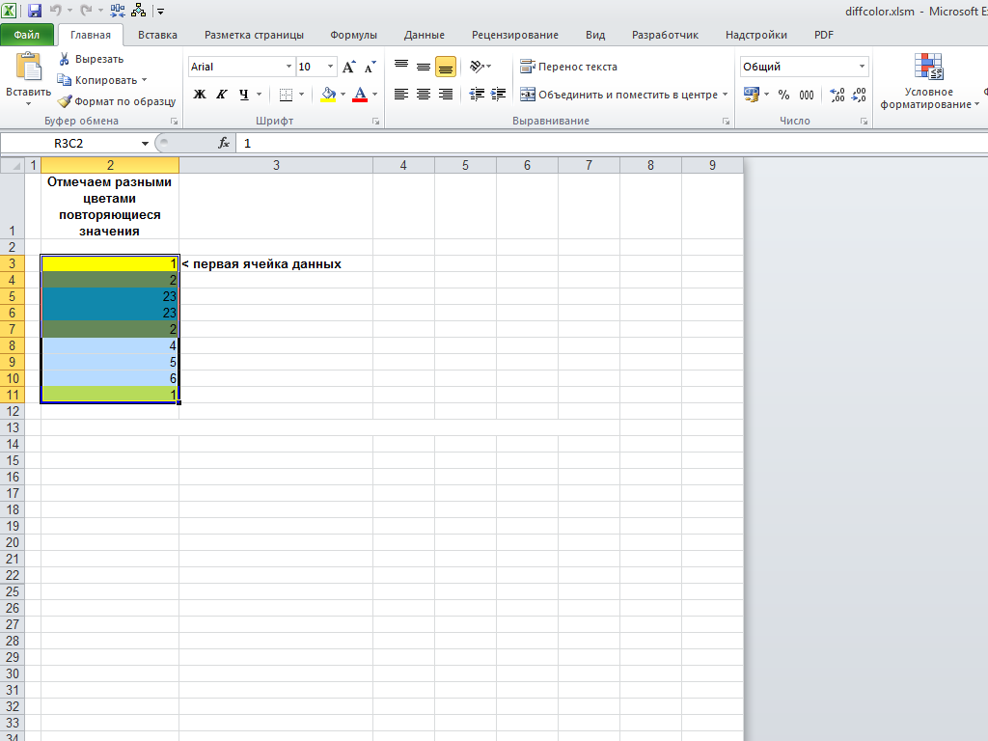Click the Save icon in quick access toolbar
This screenshot has width=988, height=741.
(35, 11)
